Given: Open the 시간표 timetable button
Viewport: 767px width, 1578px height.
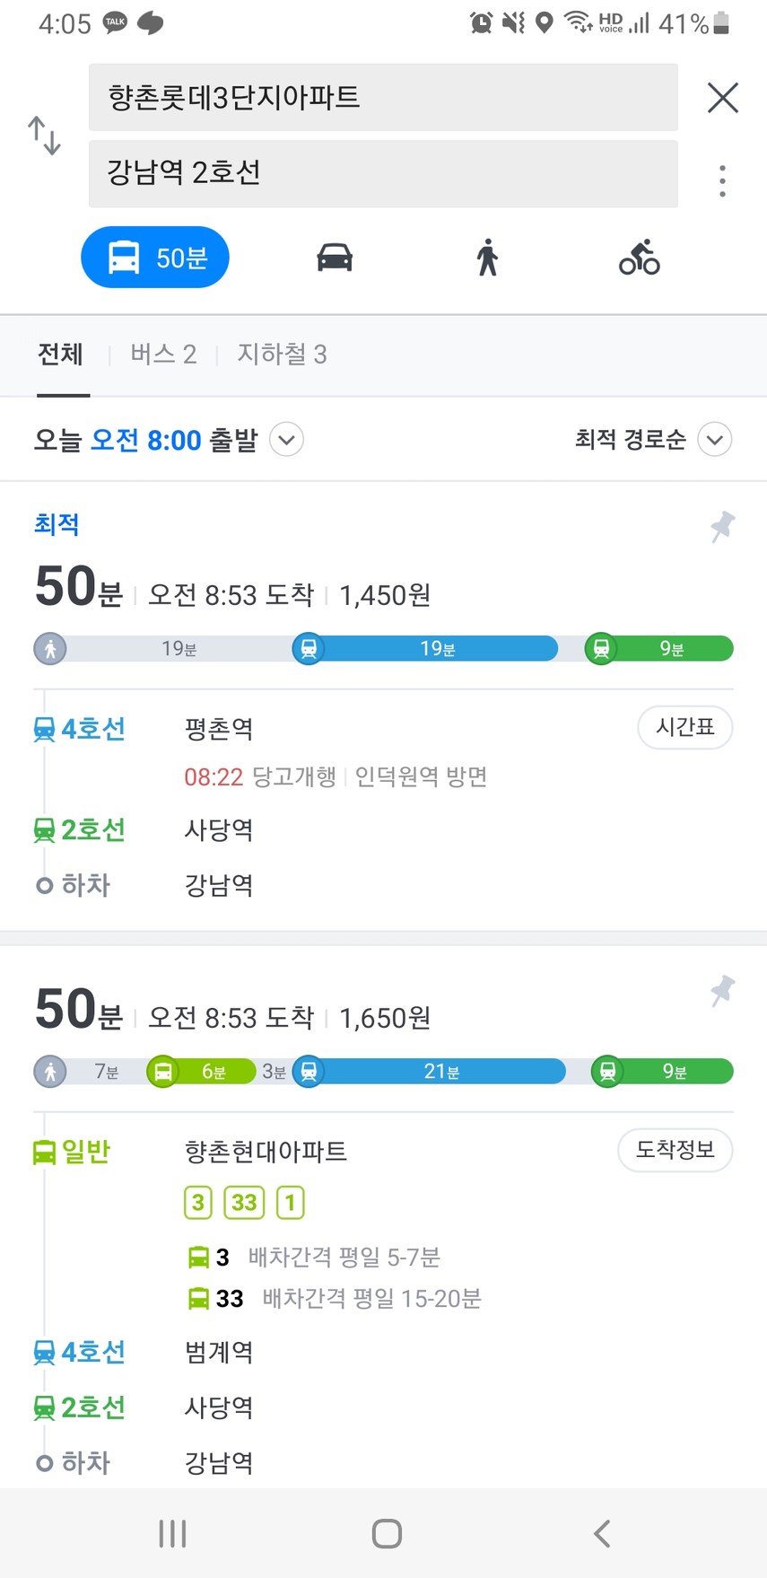Looking at the screenshot, I should (x=685, y=727).
